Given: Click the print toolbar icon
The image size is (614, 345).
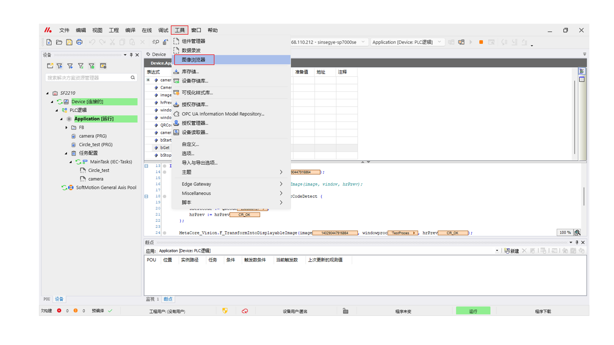Looking at the screenshot, I should click(79, 42).
